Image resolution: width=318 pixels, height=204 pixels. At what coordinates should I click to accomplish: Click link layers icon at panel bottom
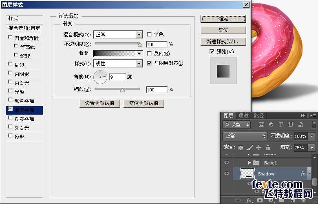pyautogui.click(x=238, y=200)
